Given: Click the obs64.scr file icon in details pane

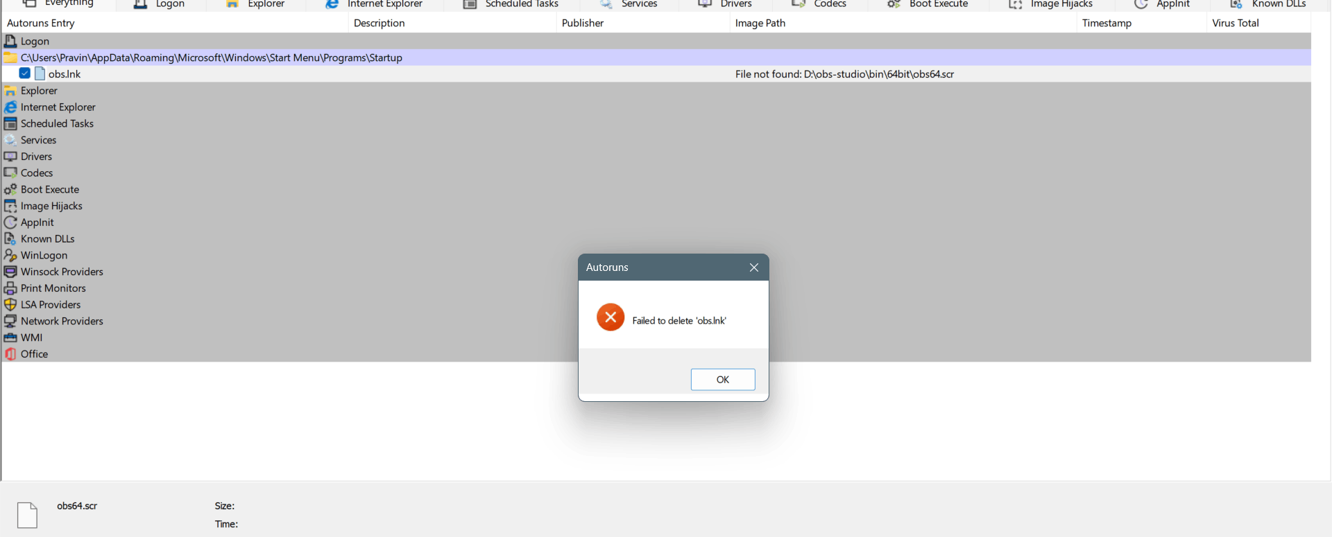Looking at the screenshot, I should pos(27,516).
